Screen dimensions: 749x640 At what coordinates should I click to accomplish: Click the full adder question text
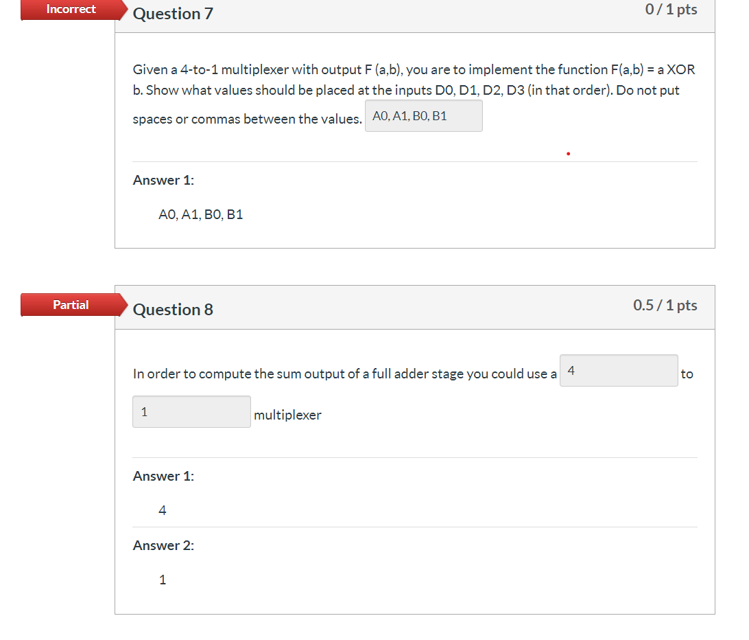pyautogui.click(x=343, y=374)
